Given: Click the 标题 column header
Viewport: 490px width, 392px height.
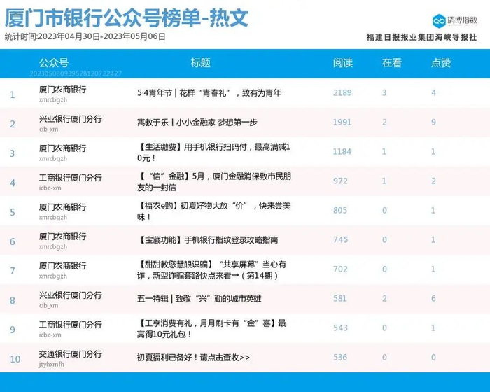Looking at the screenshot, I should (x=201, y=63).
